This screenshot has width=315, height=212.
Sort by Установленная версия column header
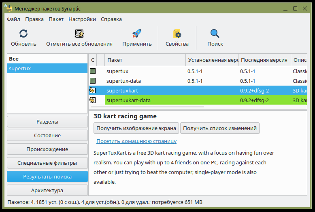[x=212, y=60]
